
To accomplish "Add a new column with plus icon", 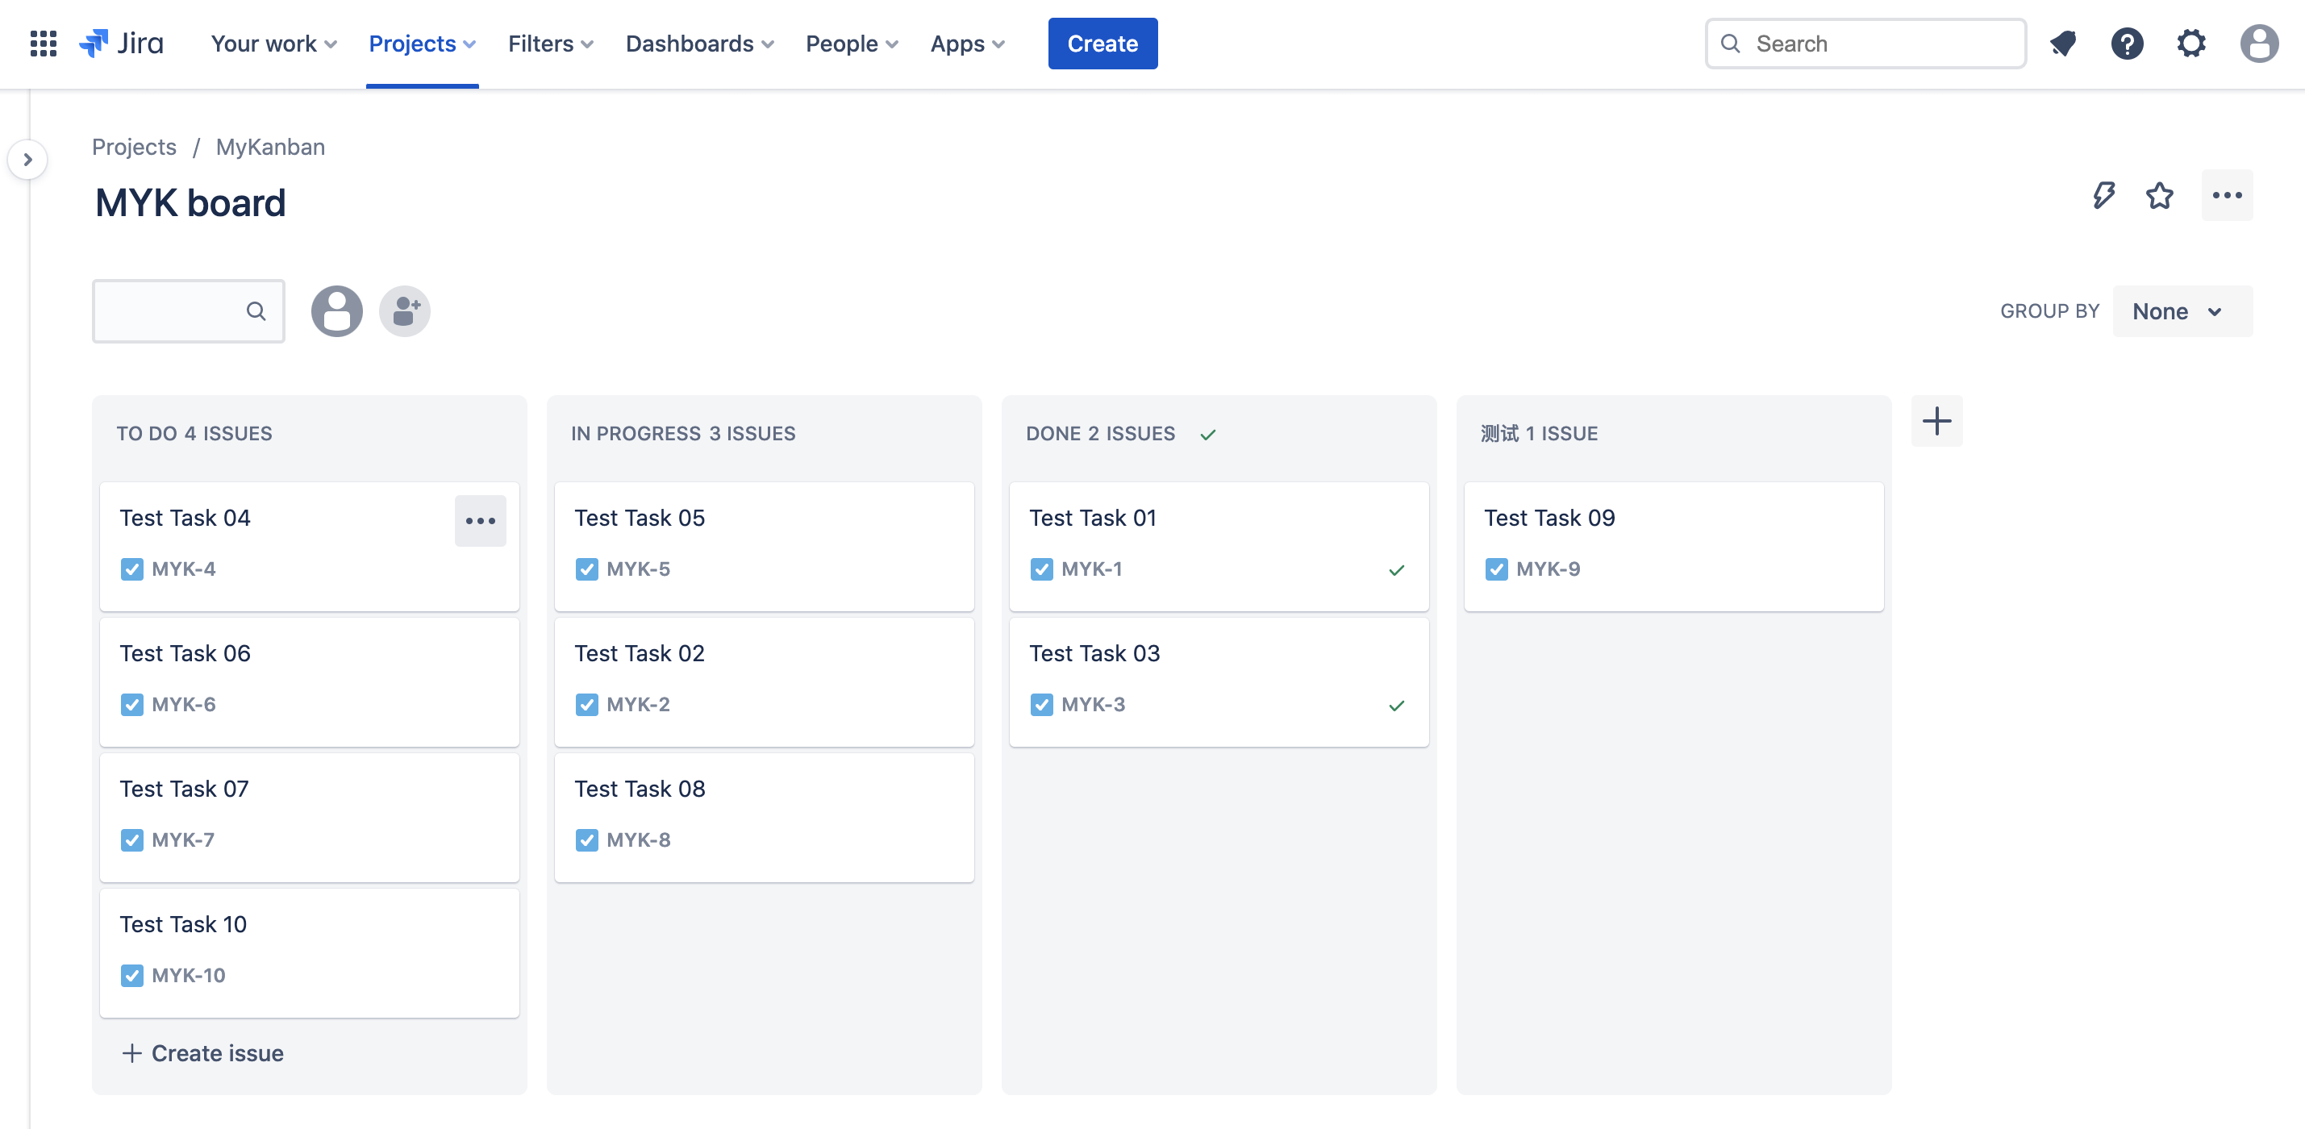I will (x=1936, y=420).
